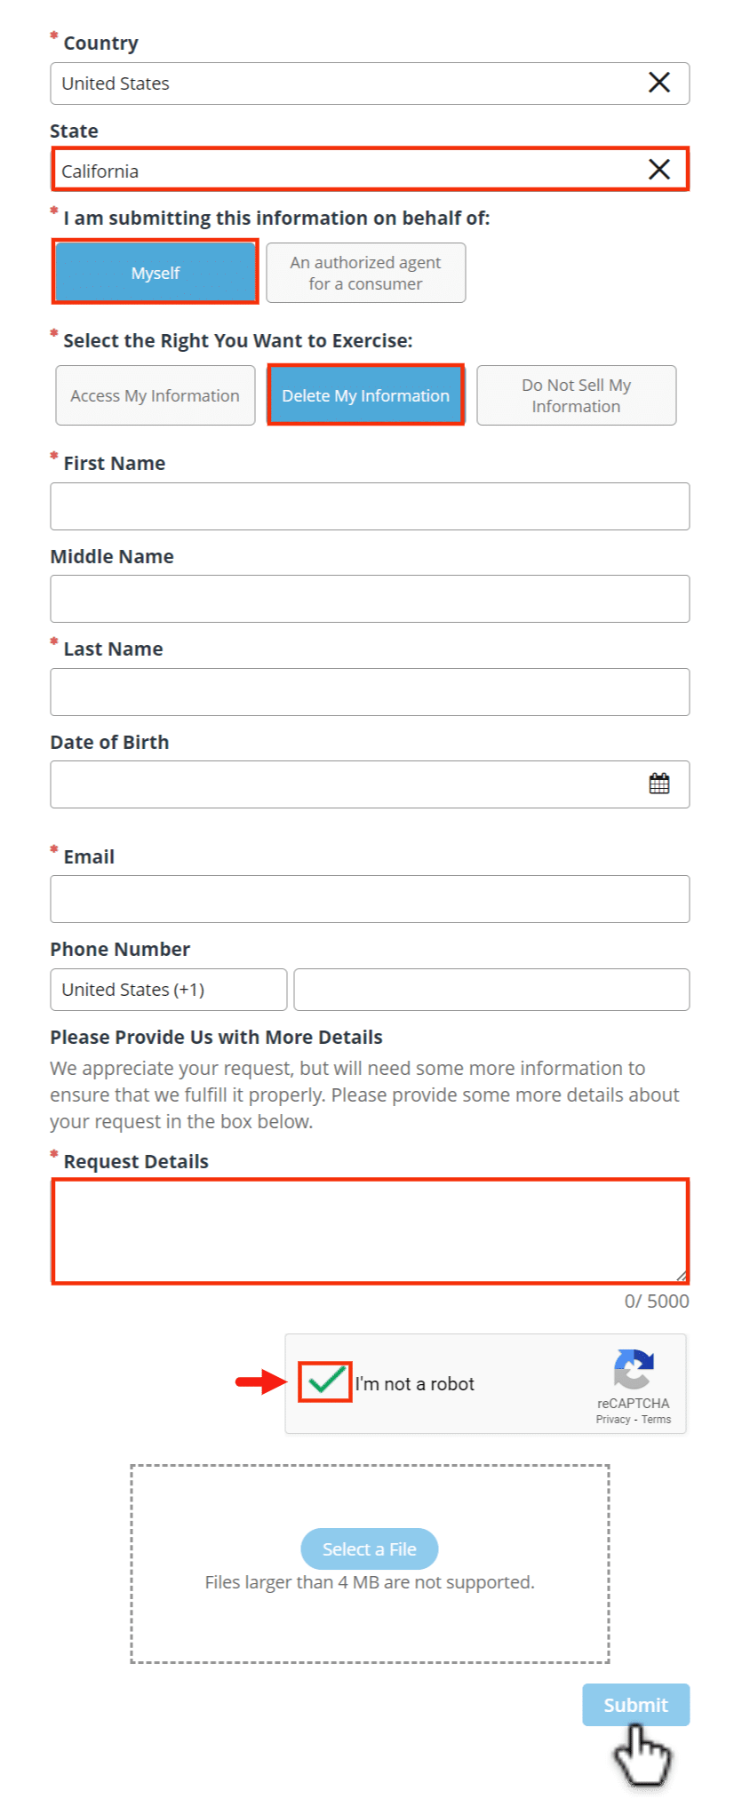Focus the First Name input field
The height and width of the screenshot is (1799, 734).
[370, 506]
